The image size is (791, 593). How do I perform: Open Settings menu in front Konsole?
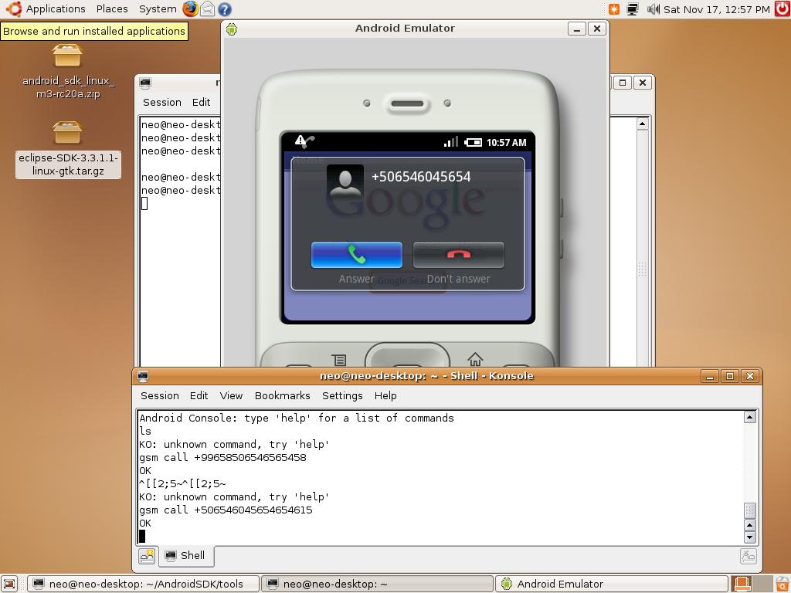(342, 396)
